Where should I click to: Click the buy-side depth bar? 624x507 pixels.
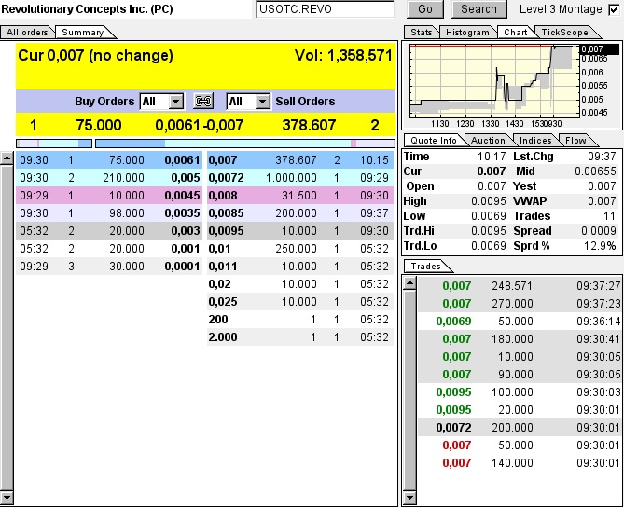(x=54, y=144)
